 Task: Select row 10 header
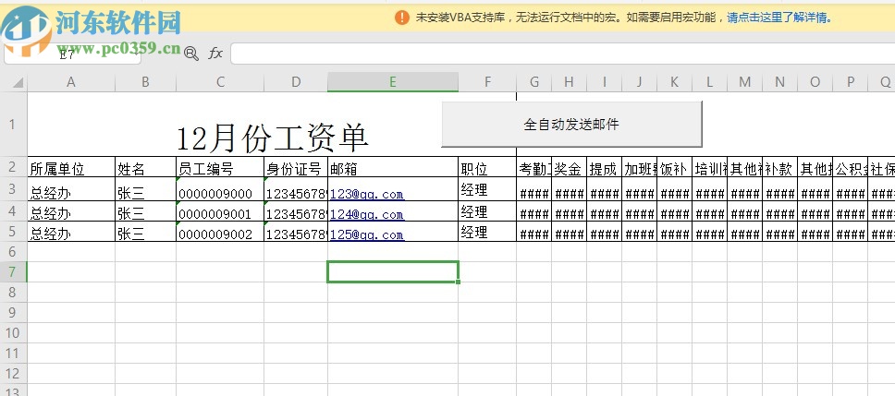(13, 332)
